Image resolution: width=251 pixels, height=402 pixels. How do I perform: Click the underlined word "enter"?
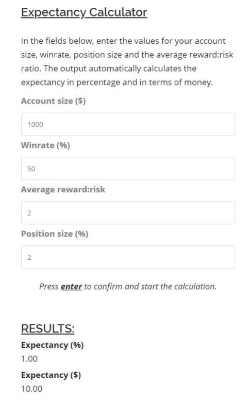coord(71,287)
